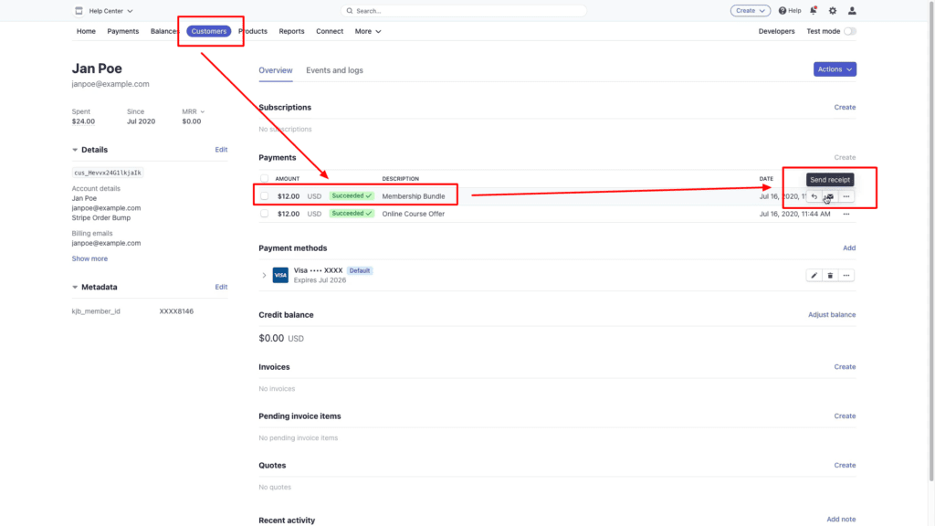
Task: Add a payment method
Action: pos(849,248)
